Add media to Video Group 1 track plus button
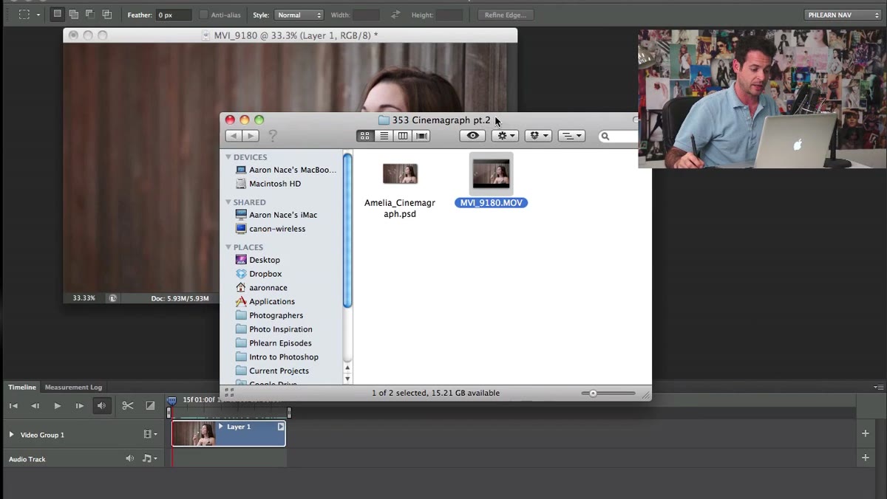This screenshot has height=499, width=887. tap(866, 433)
